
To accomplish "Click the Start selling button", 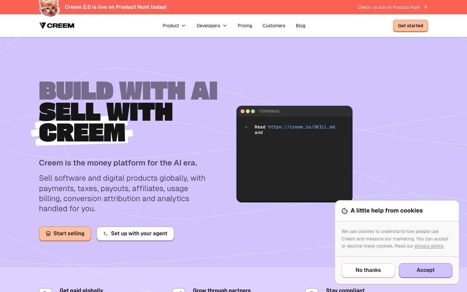I will (x=65, y=234).
